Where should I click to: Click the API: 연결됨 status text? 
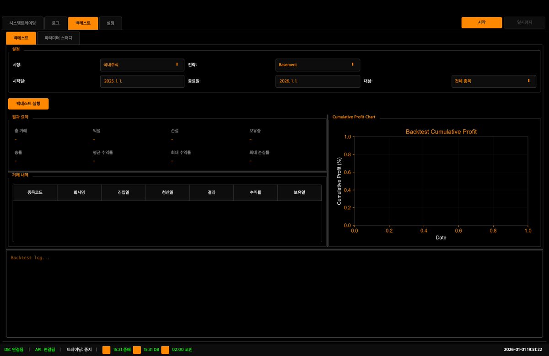click(x=45, y=350)
